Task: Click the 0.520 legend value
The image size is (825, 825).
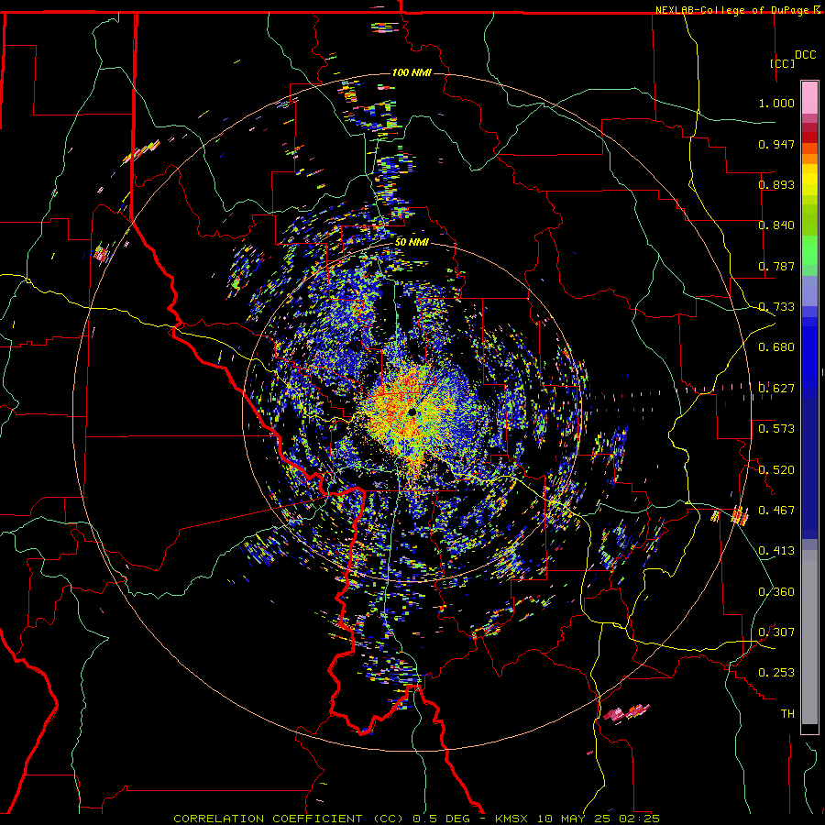Action: point(776,470)
